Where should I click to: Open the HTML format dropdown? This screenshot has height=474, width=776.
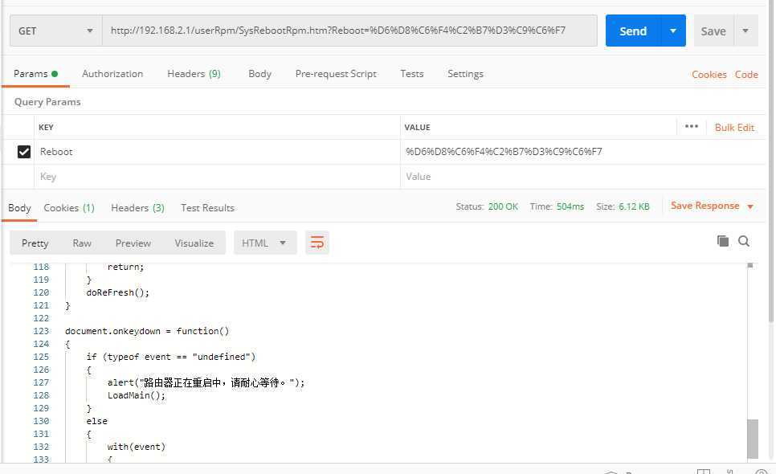pyautogui.click(x=265, y=243)
